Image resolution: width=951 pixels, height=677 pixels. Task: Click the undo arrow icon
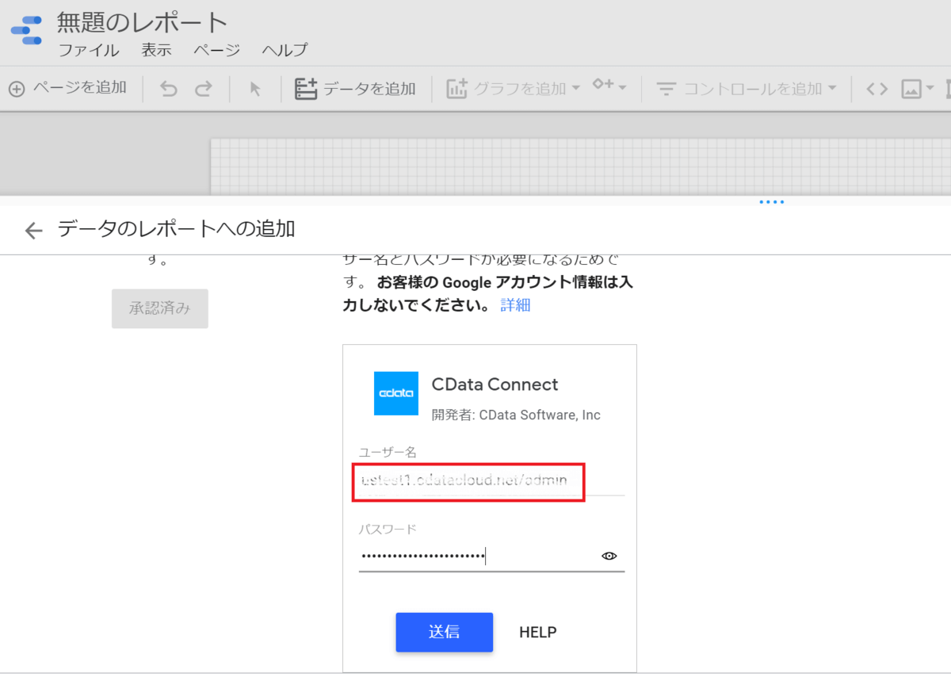click(169, 89)
